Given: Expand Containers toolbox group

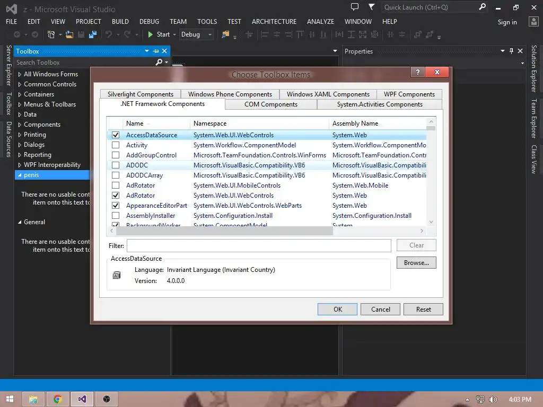Looking at the screenshot, I should point(20,94).
